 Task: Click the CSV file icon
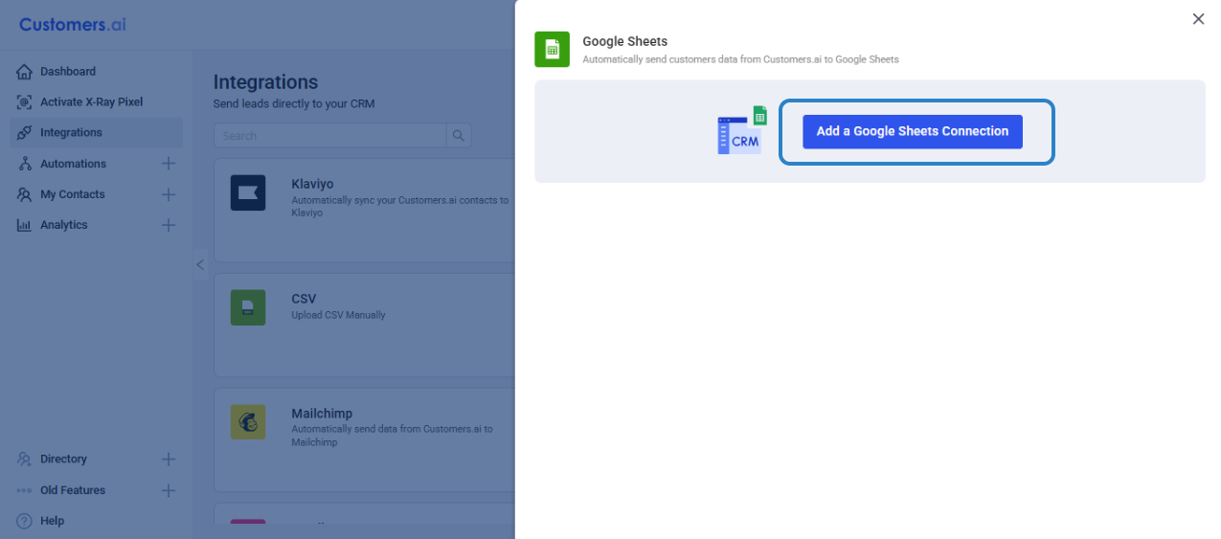click(248, 307)
